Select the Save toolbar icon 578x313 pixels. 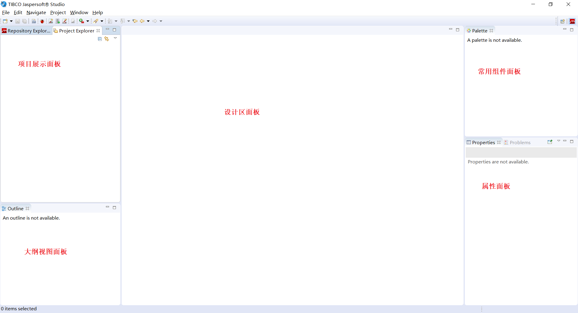pyautogui.click(x=17, y=21)
